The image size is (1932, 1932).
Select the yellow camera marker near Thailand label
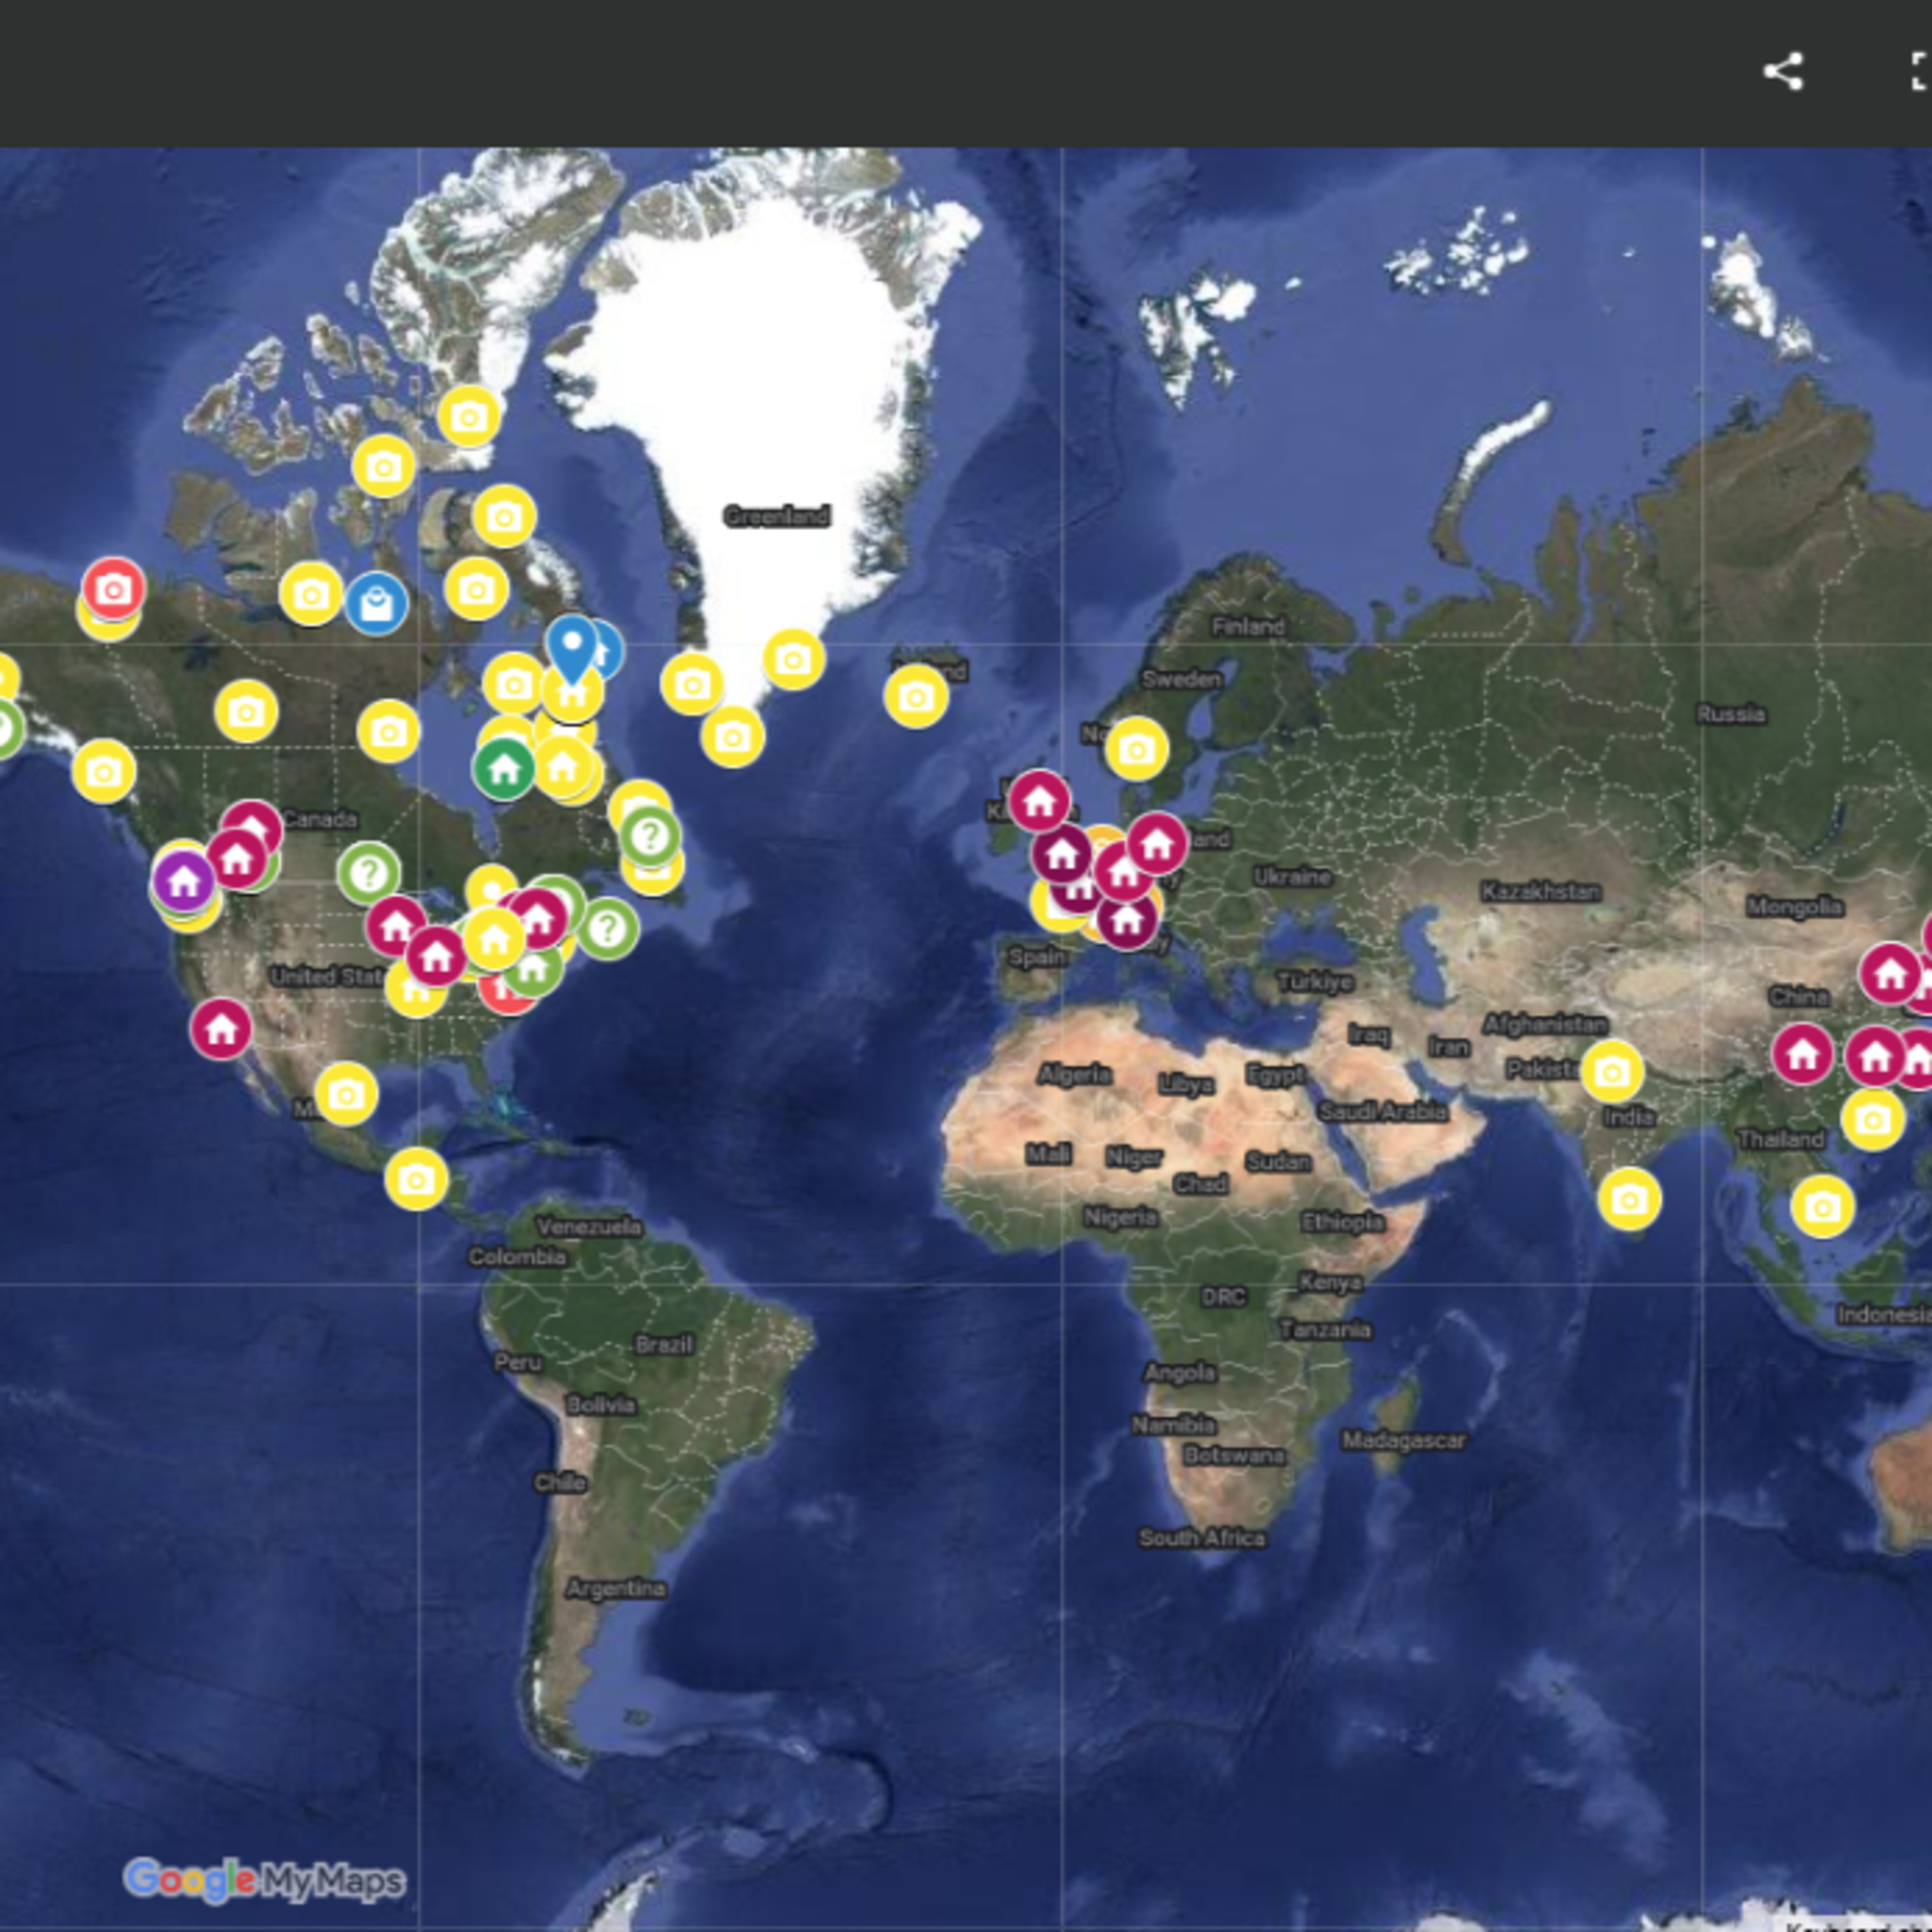pyautogui.click(x=1872, y=1119)
